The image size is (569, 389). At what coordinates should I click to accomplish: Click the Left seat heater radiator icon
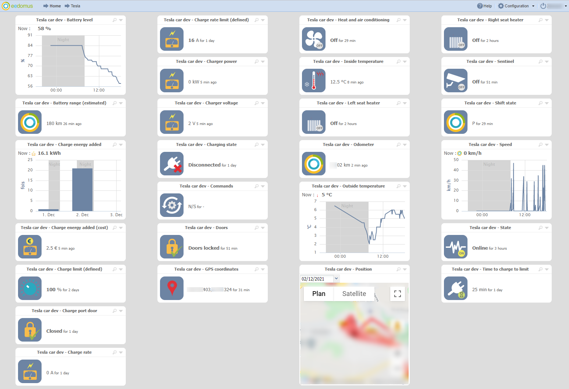click(x=314, y=122)
